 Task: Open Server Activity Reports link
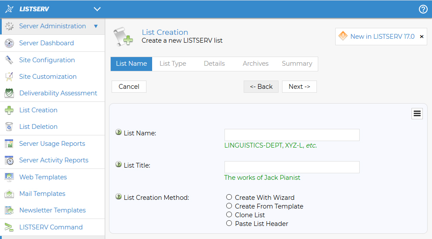(x=54, y=160)
